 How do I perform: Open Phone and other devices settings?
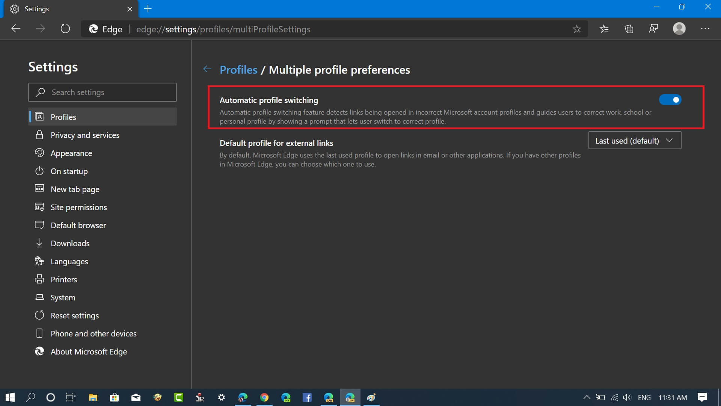click(94, 333)
